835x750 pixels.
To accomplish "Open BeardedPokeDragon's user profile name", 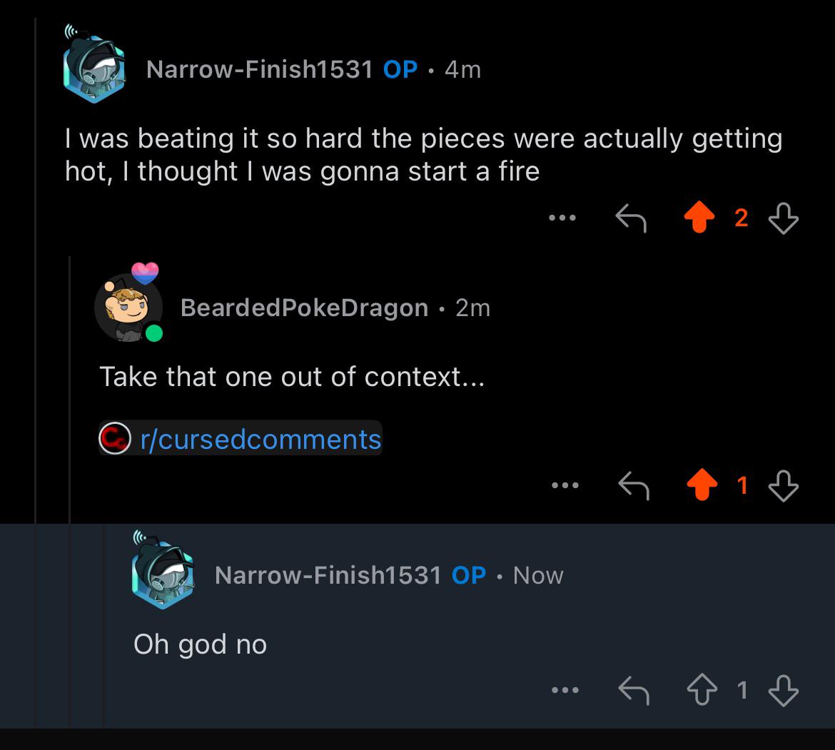I will (304, 308).
